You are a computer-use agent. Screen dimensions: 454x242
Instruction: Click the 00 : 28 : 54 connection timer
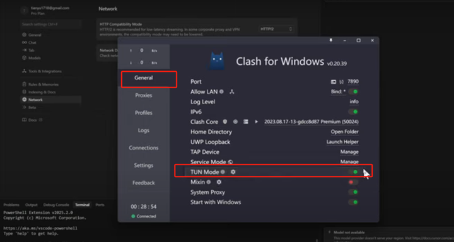coord(144,207)
